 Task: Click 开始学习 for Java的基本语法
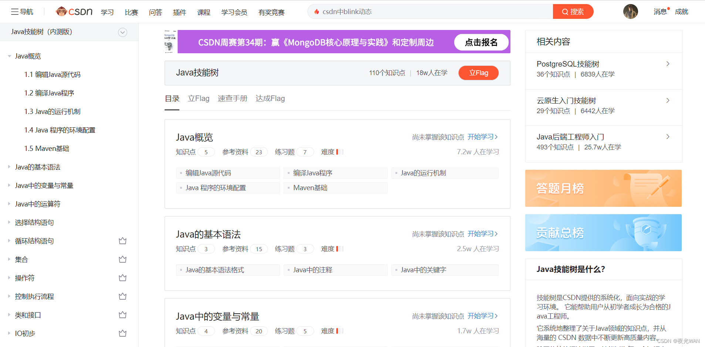(x=483, y=233)
